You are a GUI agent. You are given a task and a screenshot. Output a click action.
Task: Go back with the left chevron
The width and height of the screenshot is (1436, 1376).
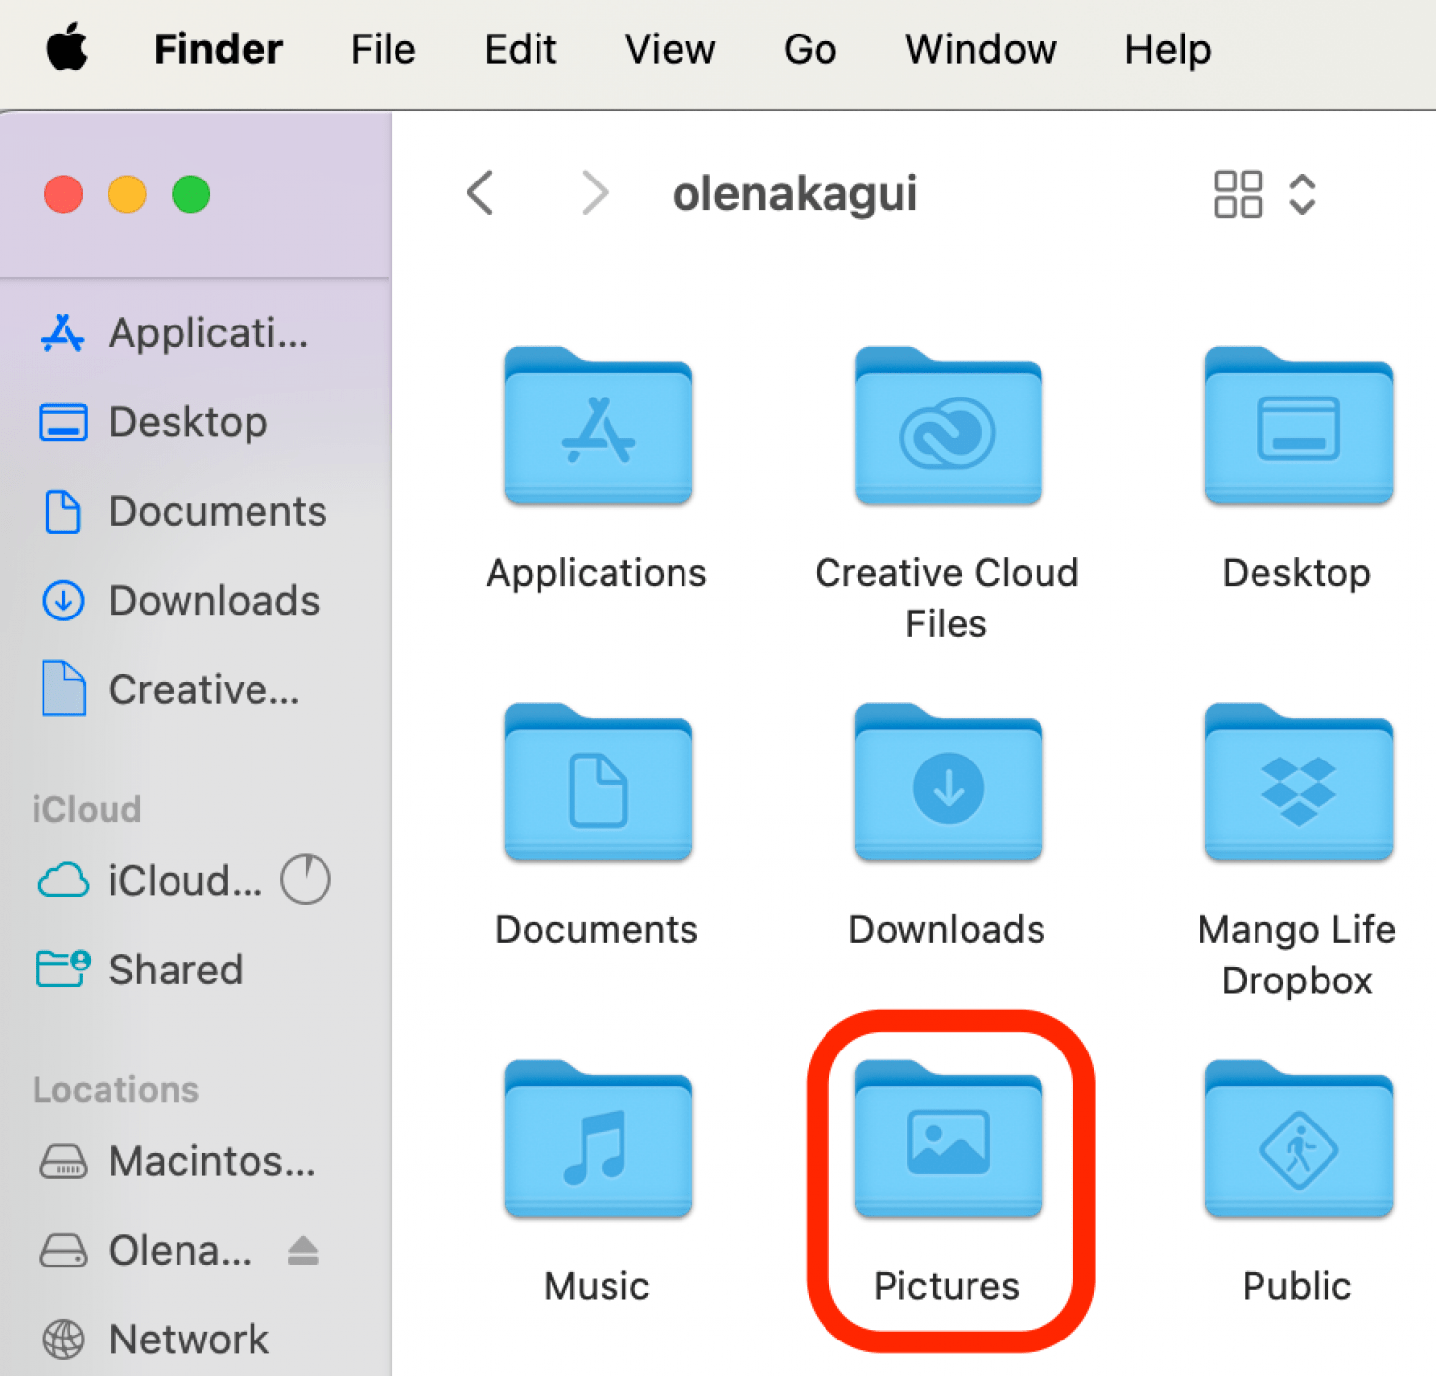(480, 192)
